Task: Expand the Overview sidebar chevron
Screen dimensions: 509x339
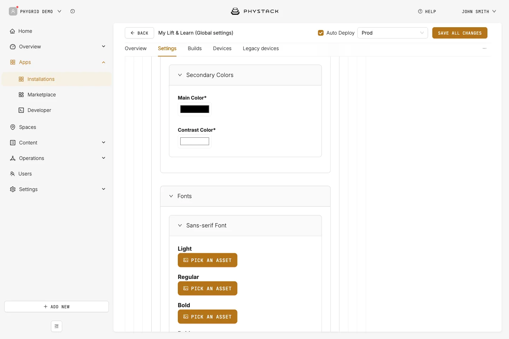Action: tap(104, 46)
